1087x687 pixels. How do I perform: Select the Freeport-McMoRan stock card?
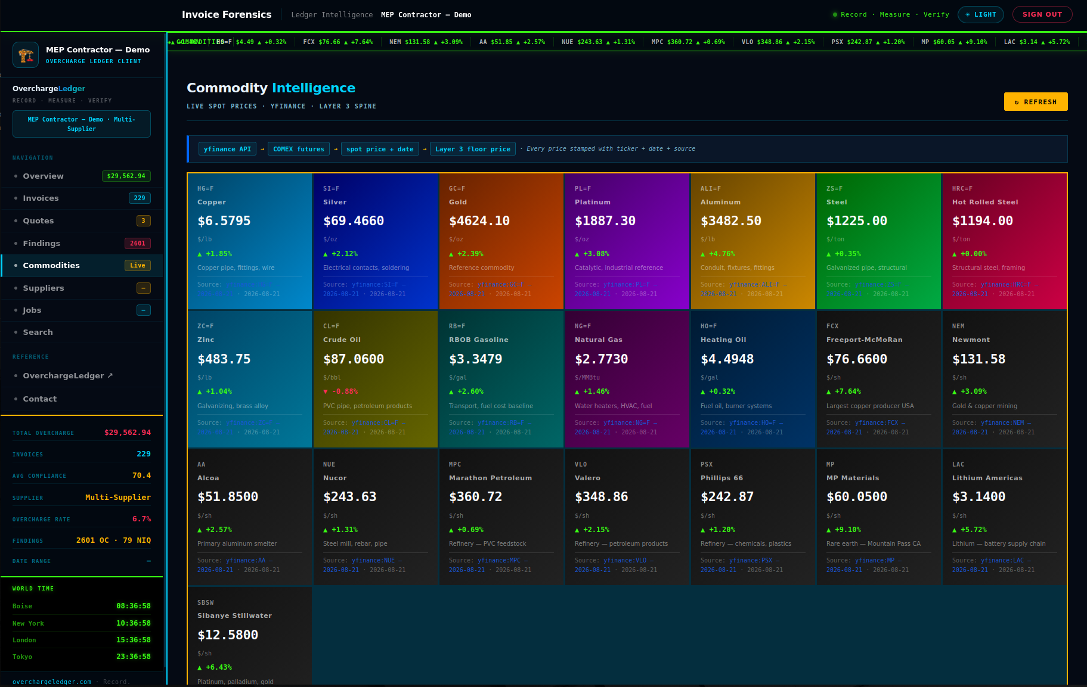coord(879,379)
